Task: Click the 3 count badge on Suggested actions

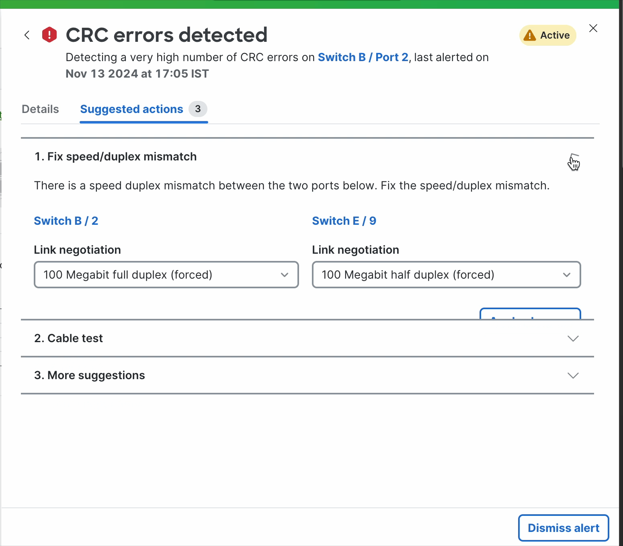Action: click(x=198, y=109)
